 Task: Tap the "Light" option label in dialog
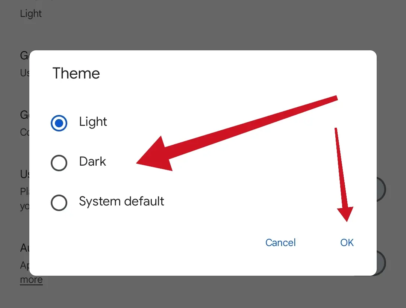(93, 122)
